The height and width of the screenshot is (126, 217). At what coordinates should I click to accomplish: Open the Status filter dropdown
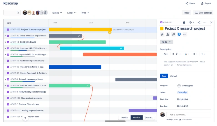point(57,13)
